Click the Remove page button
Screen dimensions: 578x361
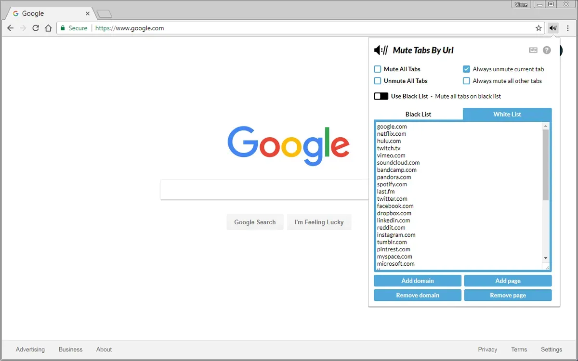(x=508, y=295)
